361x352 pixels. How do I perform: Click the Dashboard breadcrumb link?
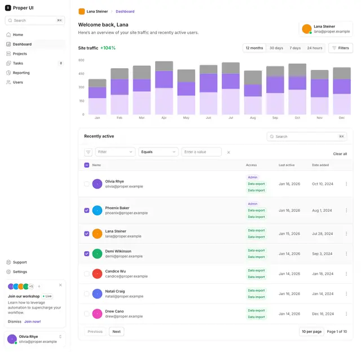click(125, 11)
